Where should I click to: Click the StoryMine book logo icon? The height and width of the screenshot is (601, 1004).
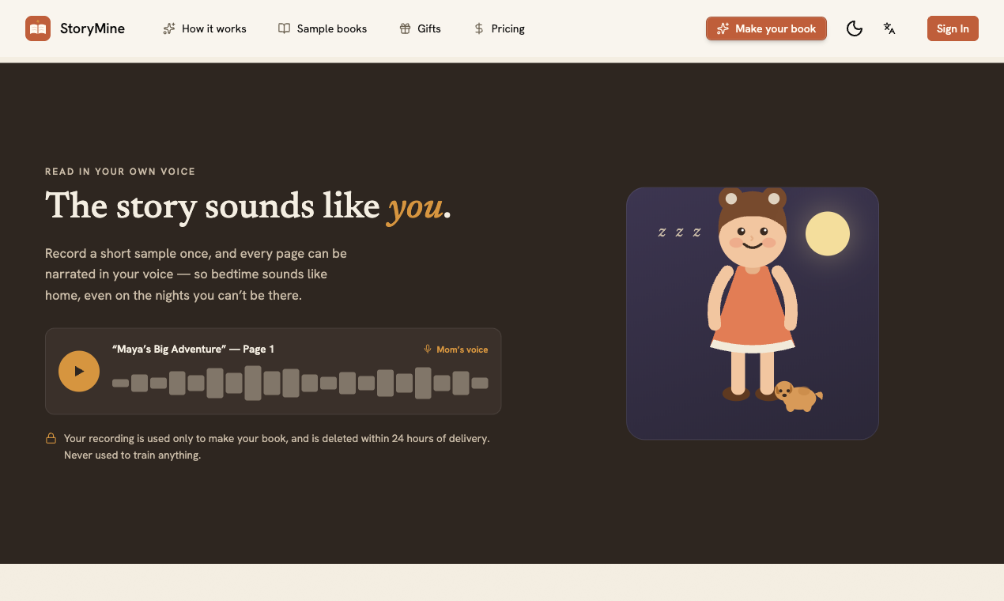tap(38, 28)
